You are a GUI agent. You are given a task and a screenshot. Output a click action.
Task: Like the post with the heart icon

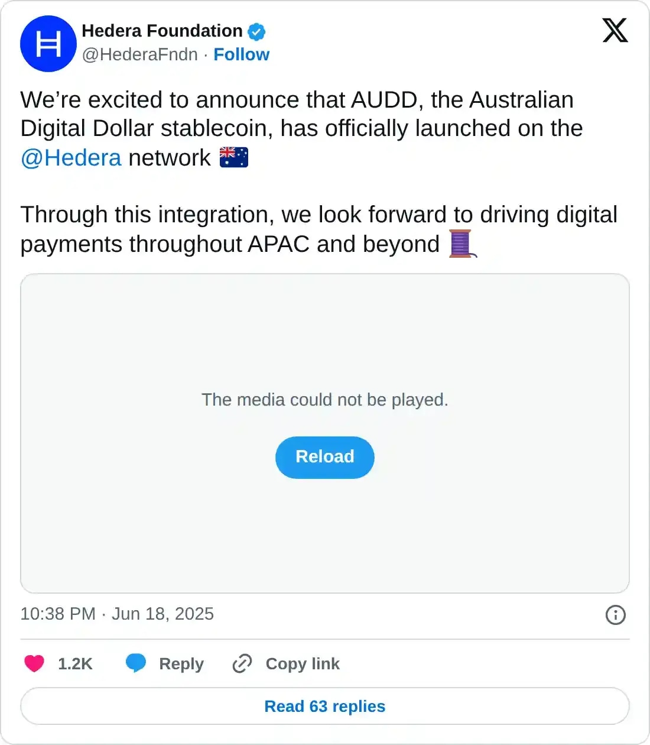click(34, 663)
